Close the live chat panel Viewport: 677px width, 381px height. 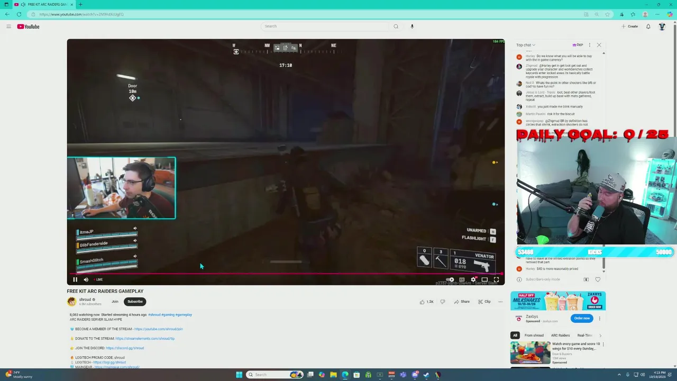pyautogui.click(x=599, y=45)
